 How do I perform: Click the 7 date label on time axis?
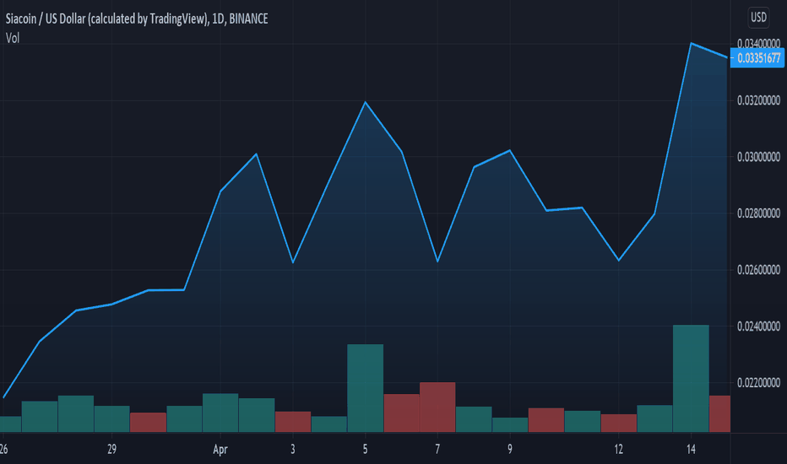coord(437,449)
